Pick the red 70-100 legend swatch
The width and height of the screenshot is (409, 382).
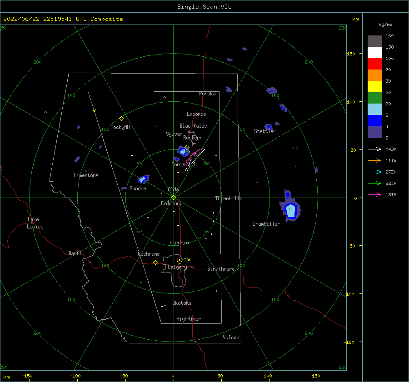point(374,64)
